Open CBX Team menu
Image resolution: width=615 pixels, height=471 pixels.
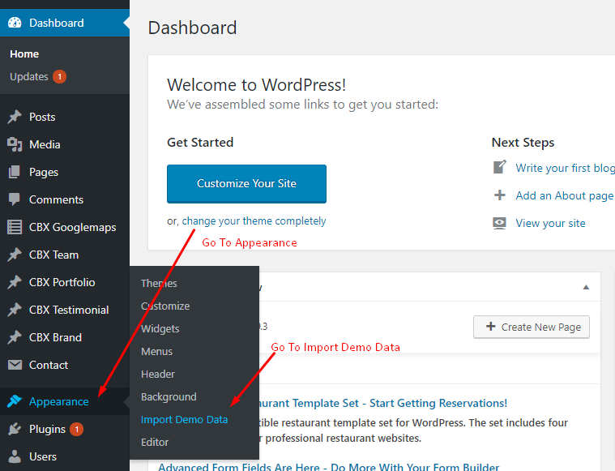(x=65, y=255)
